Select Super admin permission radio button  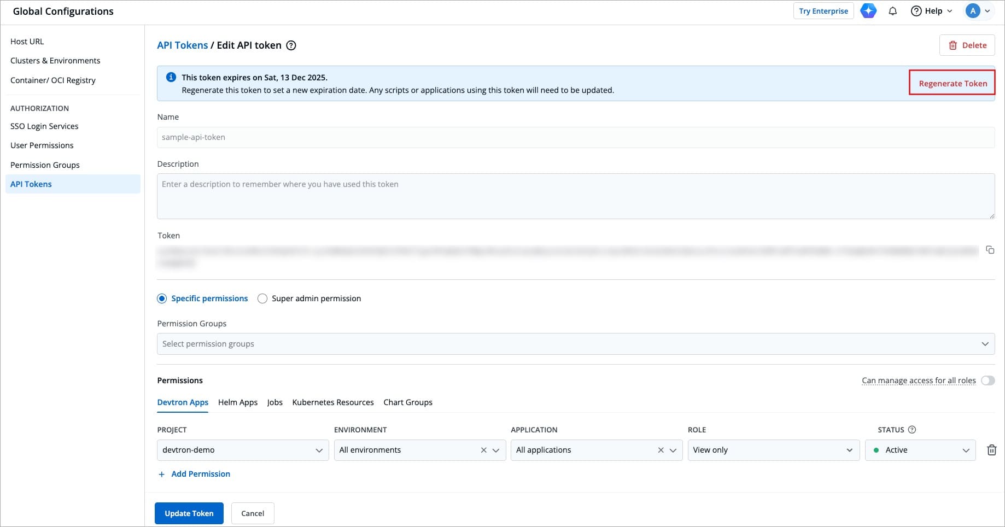[x=262, y=298]
